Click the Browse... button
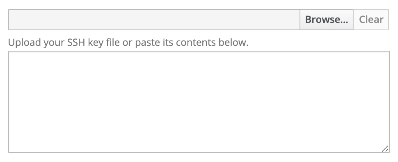398x162 pixels. pos(327,20)
